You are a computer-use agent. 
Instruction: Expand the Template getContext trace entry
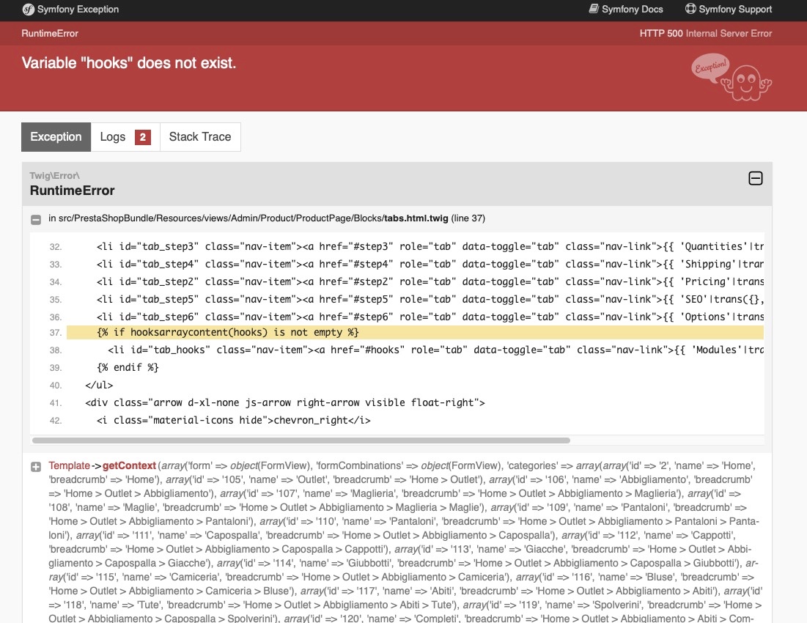[x=35, y=467]
